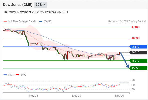Click the 46570 pivot price tag
This screenshot has width=148, height=100.
pyautogui.click(x=138, y=47)
